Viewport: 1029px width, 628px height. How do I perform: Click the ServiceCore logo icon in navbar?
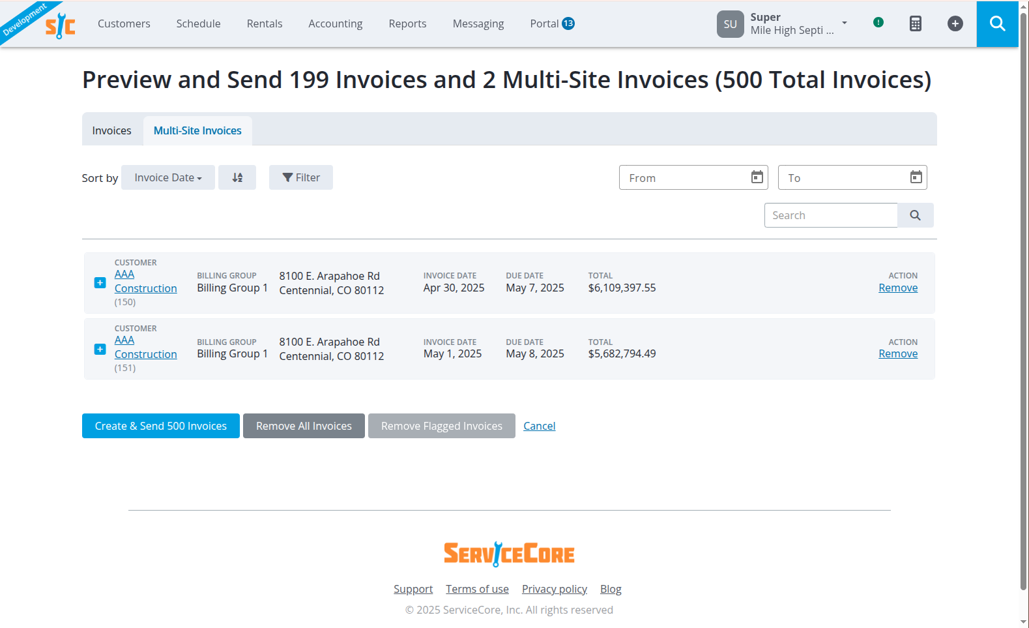pos(60,26)
